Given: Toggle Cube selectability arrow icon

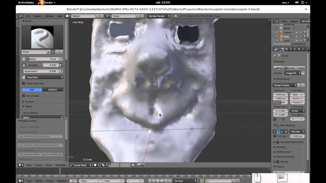Looking at the screenshot, I should pyautogui.click(x=301, y=36).
